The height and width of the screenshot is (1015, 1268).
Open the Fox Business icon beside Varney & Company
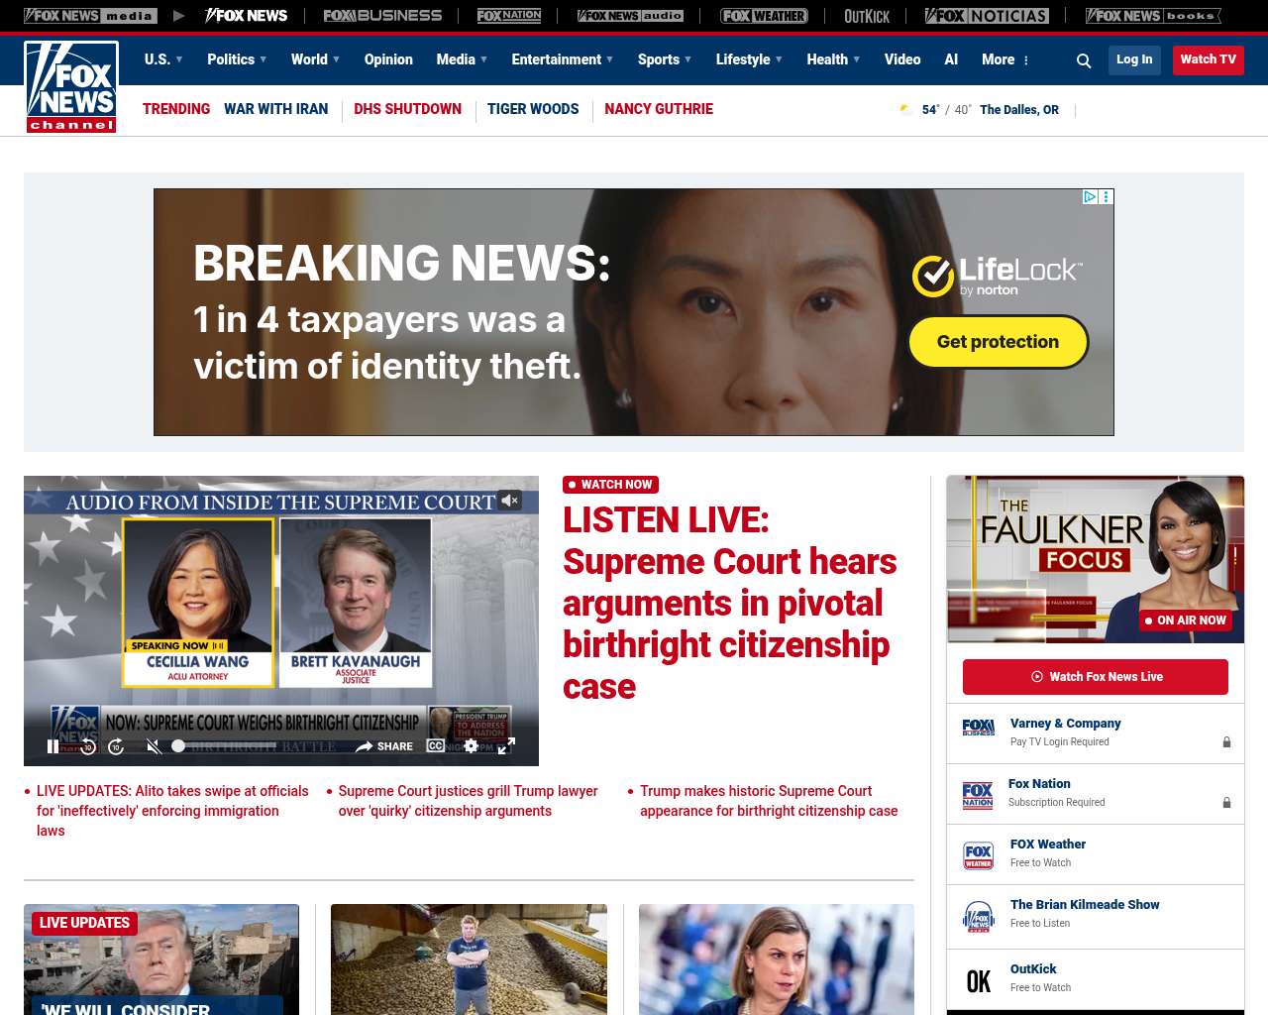click(x=979, y=728)
